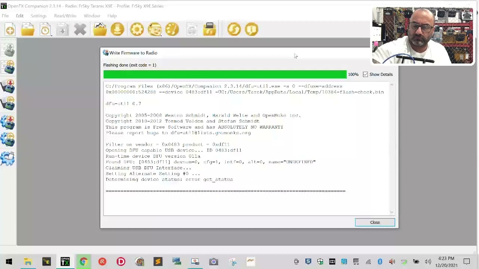
Task: Click the grey X close-file icon
Action: 80,30
